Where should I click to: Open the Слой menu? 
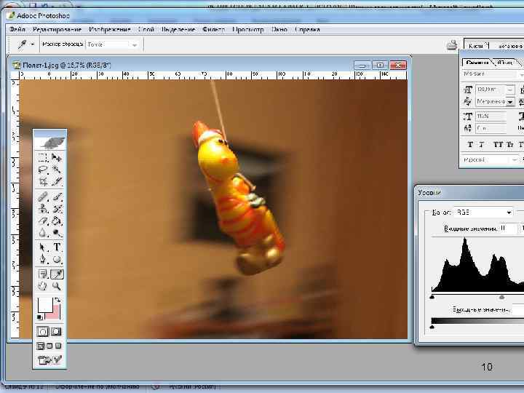click(x=146, y=29)
